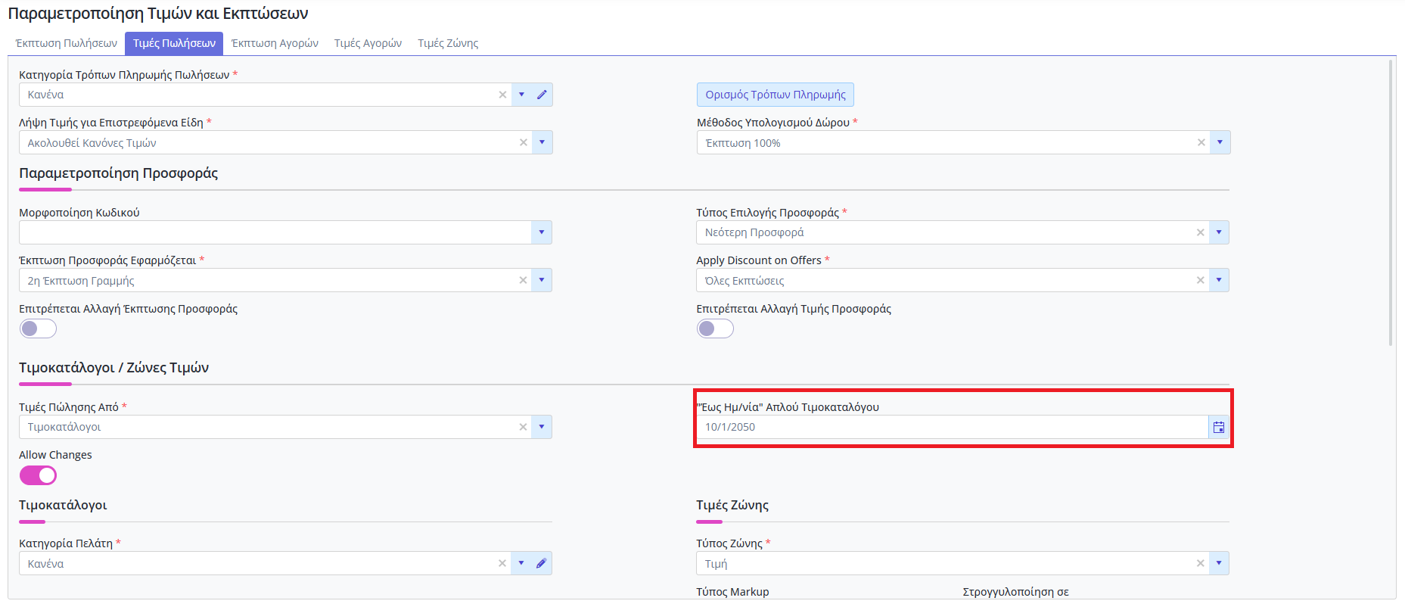Clear the Νεότερη Προσφορά selection
Viewport: 1405px width, 604px height.
click(x=1200, y=233)
